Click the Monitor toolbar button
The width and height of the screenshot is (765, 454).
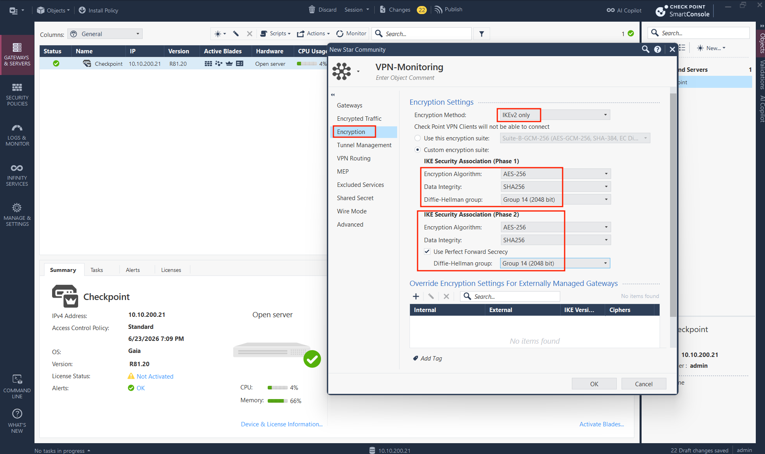click(351, 34)
